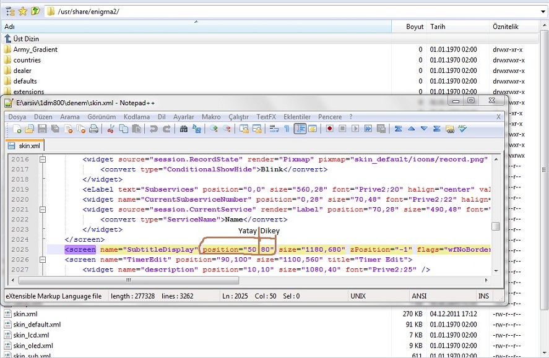The width and height of the screenshot is (549, 358).
Task: Click the macro Playback triangle icon
Action: [x=355, y=129]
